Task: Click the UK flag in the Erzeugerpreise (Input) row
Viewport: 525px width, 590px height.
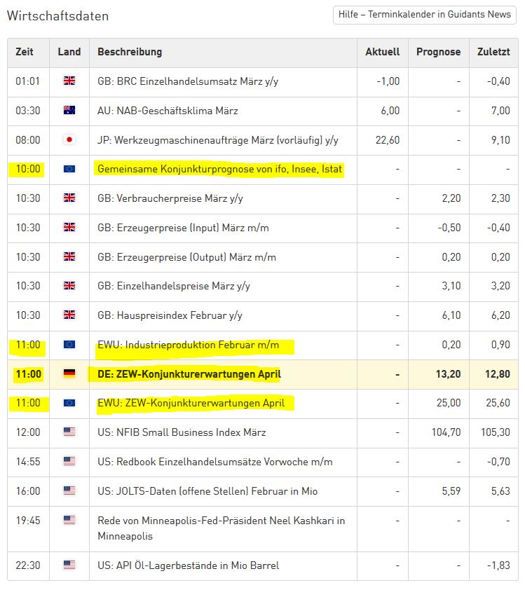Action: click(69, 227)
